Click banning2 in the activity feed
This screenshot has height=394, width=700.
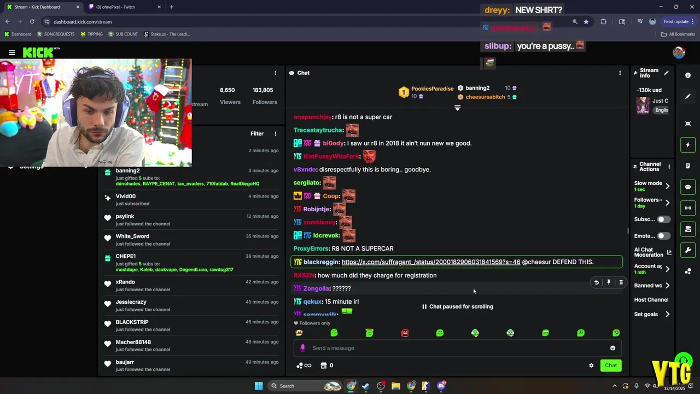[x=127, y=171]
